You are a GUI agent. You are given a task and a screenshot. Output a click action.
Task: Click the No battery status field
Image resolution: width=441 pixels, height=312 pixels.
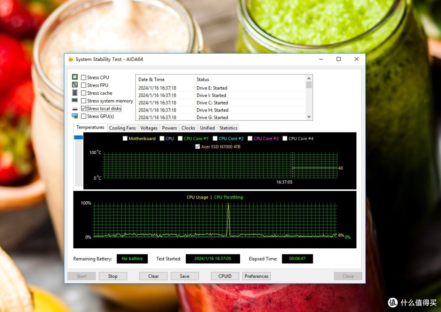point(132,259)
